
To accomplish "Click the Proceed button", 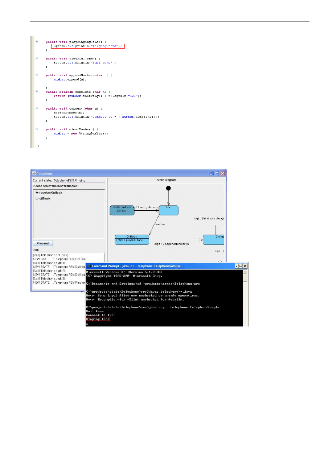I will (43, 243).
